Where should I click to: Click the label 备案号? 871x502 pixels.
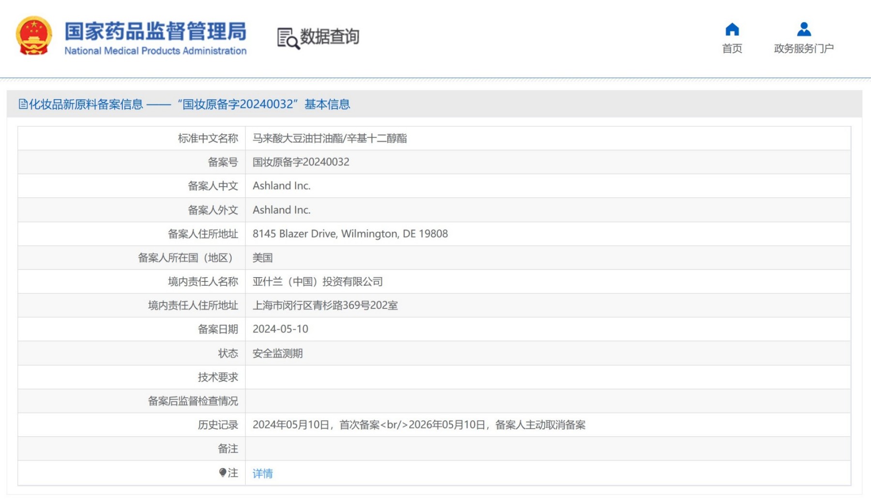pos(223,162)
